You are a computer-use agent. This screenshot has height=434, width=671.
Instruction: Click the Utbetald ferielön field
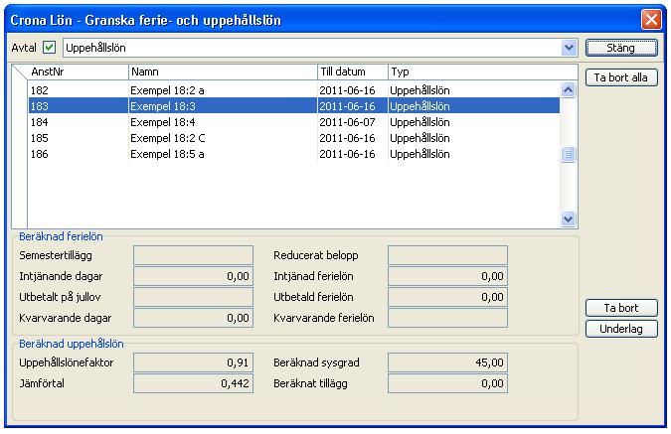[x=447, y=297]
